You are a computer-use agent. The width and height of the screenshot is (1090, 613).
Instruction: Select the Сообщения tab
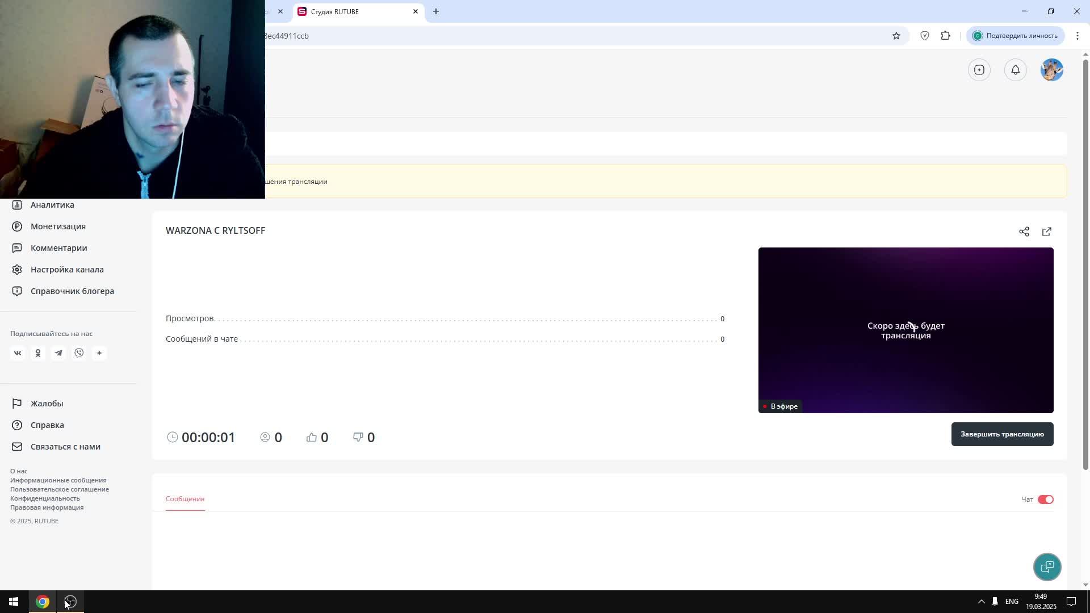point(185,499)
